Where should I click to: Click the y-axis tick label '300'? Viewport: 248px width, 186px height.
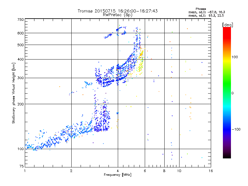20,78
